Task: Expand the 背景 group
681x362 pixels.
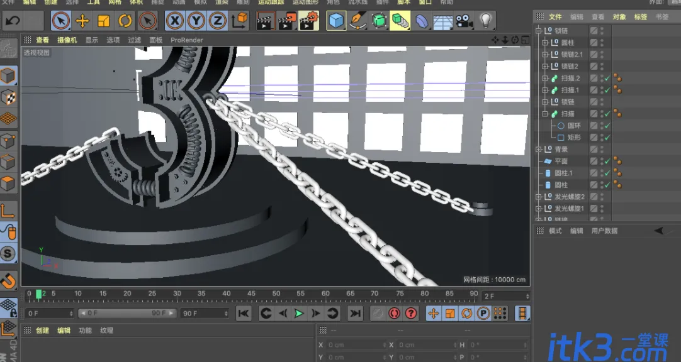Action: click(x=539, y=149)
